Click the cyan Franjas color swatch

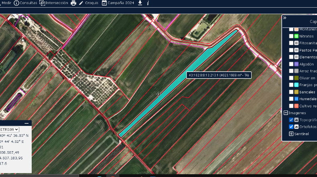[297, 85]
